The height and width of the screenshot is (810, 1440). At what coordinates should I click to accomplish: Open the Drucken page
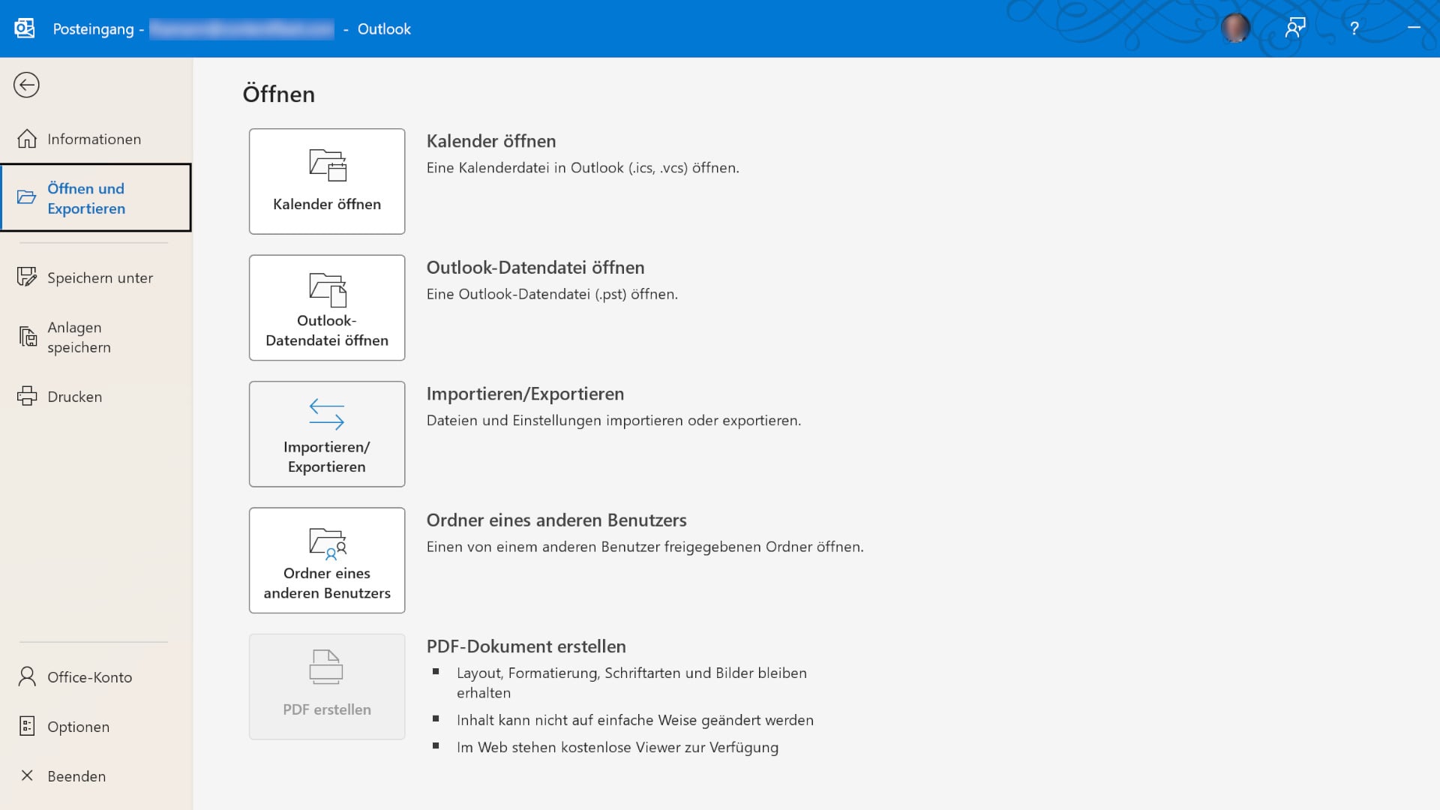(96, 396)
